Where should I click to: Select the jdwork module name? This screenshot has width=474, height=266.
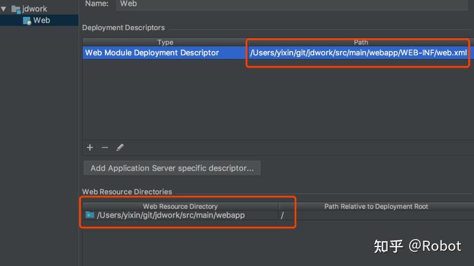[35, 9]
